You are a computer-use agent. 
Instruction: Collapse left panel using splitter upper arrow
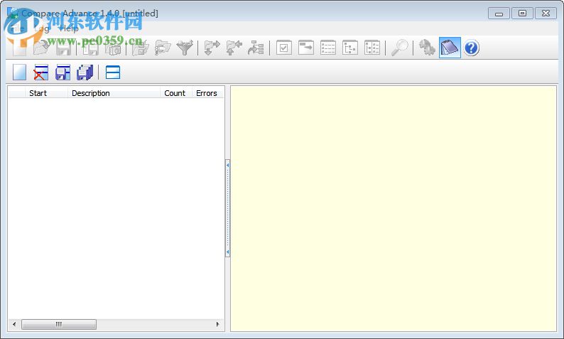click(227, 165)
